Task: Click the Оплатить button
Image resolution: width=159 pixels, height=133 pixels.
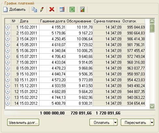Action: [102, 123]
